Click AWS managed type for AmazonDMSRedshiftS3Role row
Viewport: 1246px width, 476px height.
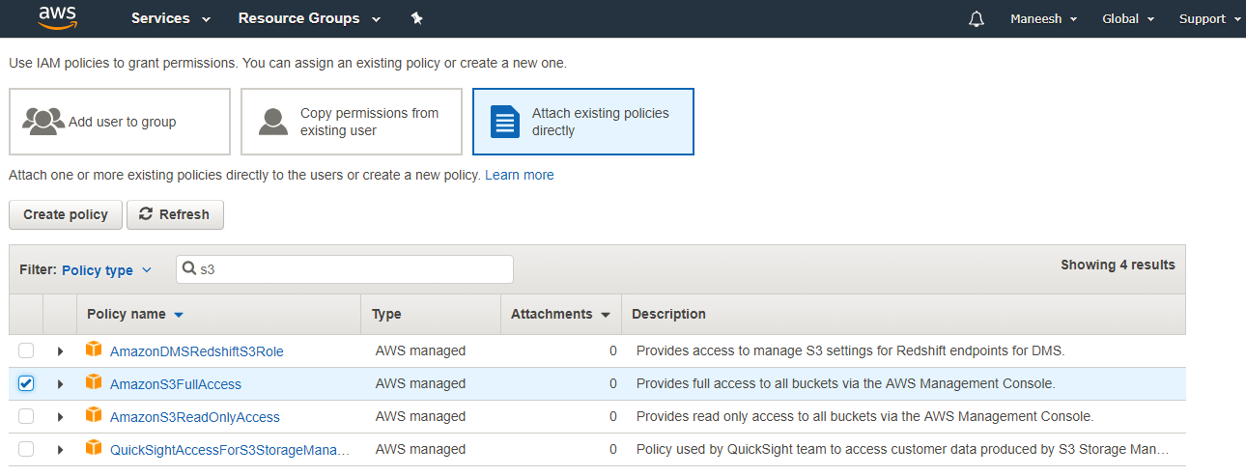tap(420, 350)
